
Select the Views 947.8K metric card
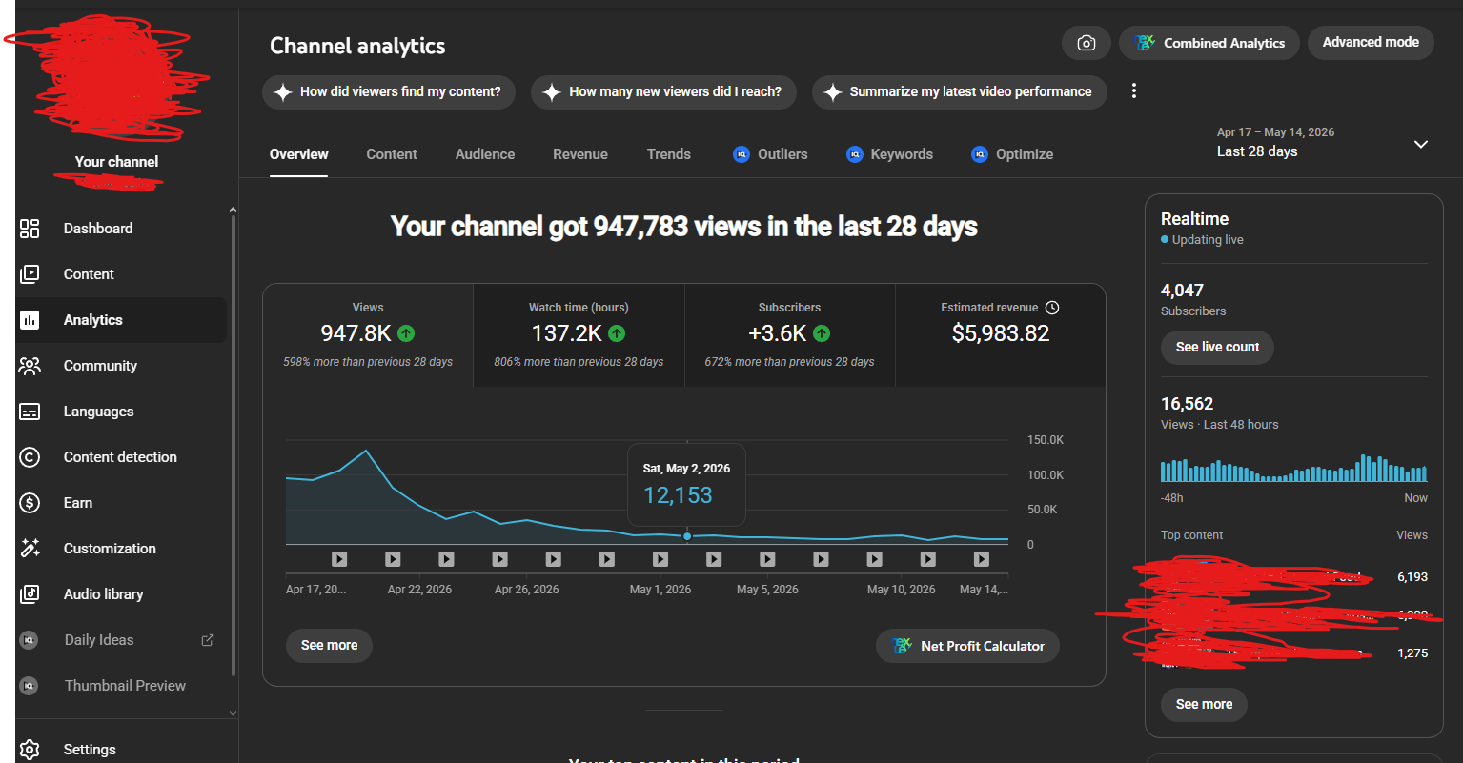pos(368,335)
